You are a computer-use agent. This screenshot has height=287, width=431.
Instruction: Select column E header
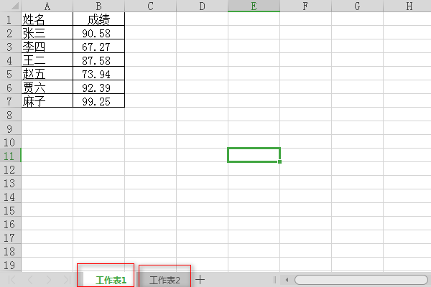[x=254, y=6]
